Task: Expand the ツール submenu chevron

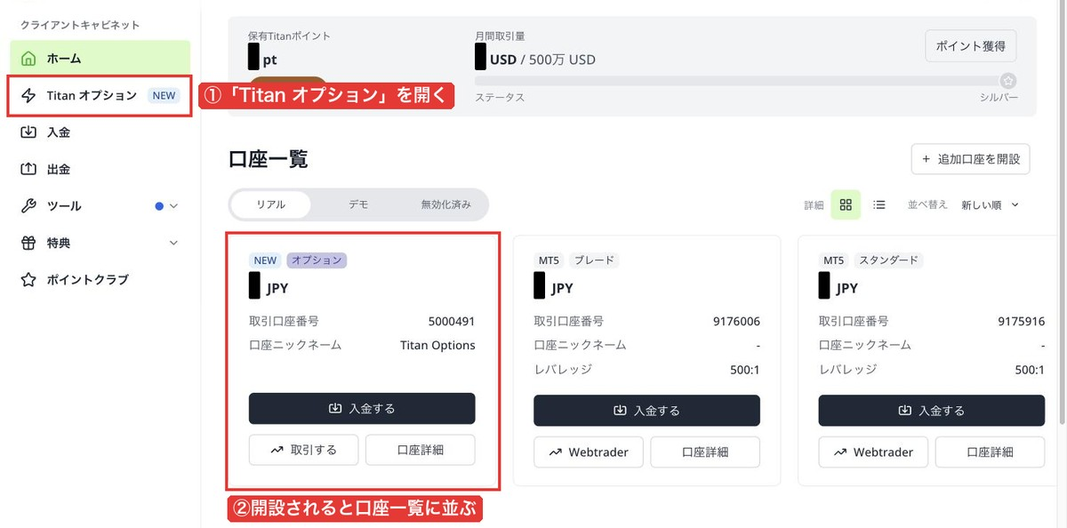Action: click(173, 205)
